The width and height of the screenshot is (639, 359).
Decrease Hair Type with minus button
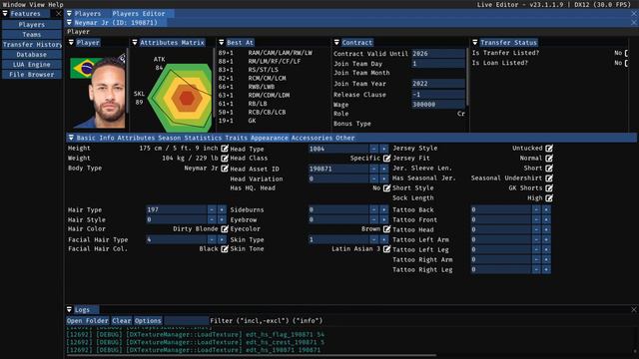tap(212, 209)
